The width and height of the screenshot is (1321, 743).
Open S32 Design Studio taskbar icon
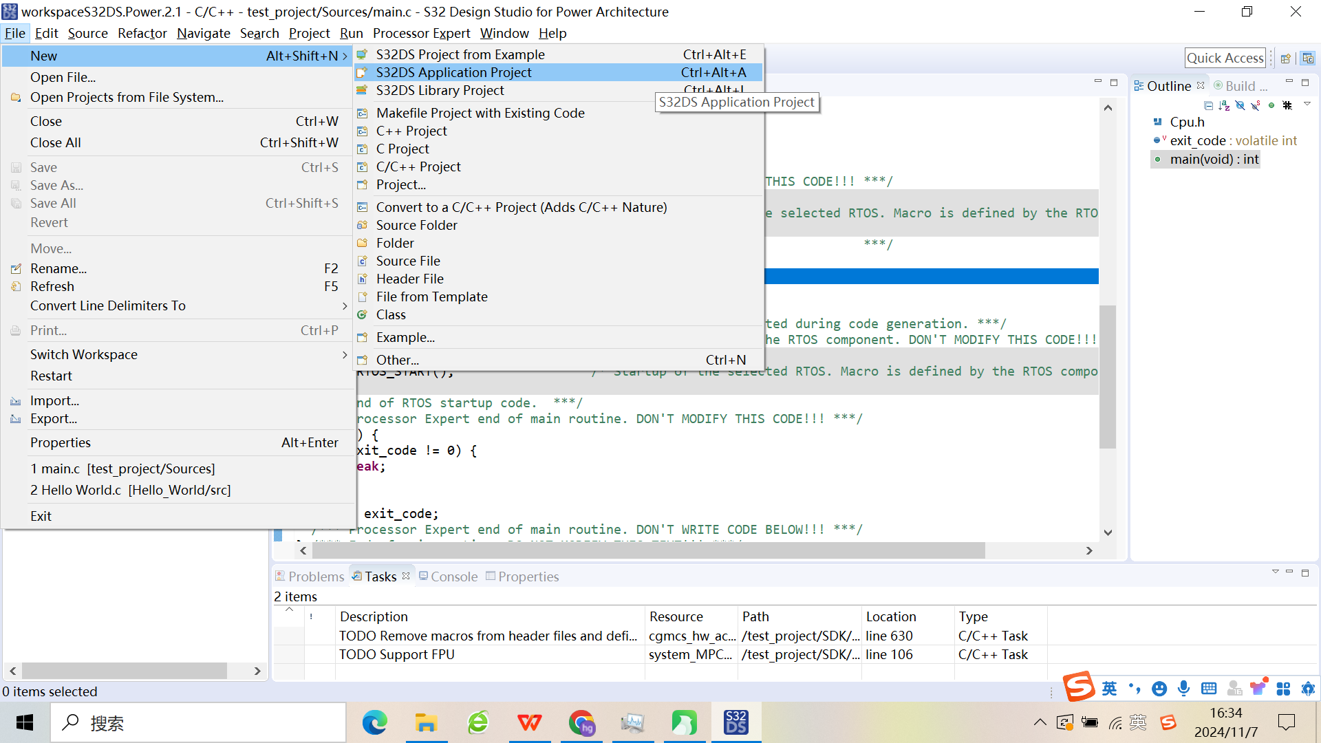pyautogui.click(x=735, y=722)
